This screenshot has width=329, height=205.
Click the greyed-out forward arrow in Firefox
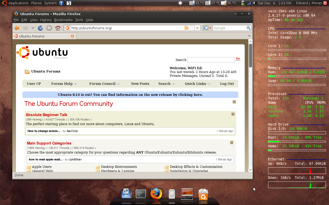pos(26,28)
